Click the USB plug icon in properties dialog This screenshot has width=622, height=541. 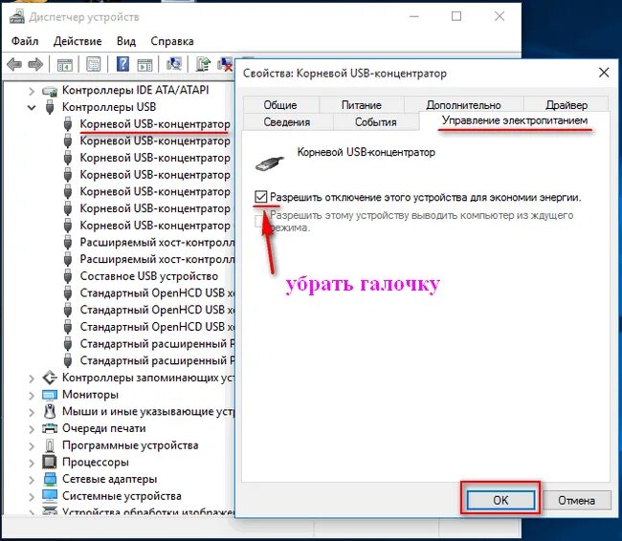point(269,163)
